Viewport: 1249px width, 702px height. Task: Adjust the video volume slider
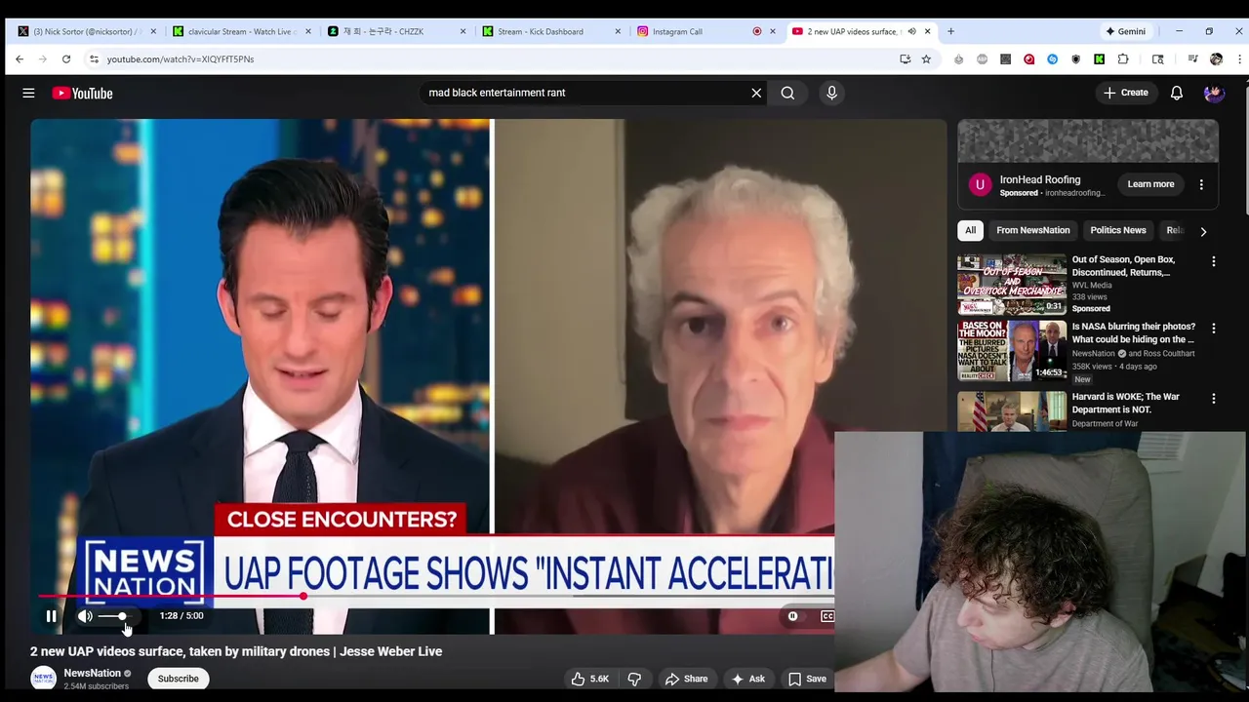(117, 616)
